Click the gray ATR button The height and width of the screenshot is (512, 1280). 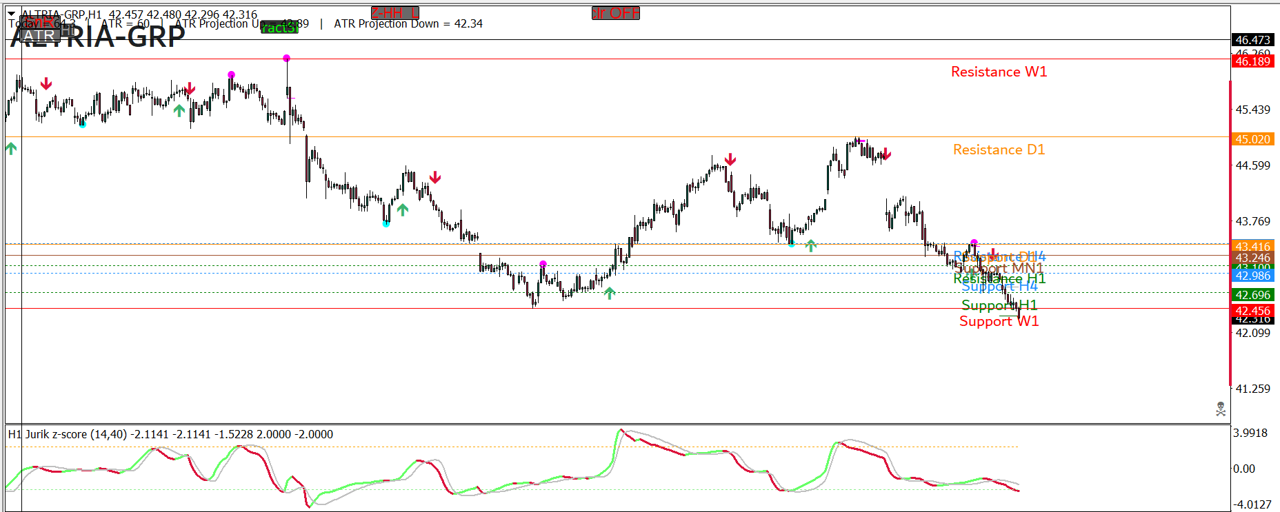point(40,36)
